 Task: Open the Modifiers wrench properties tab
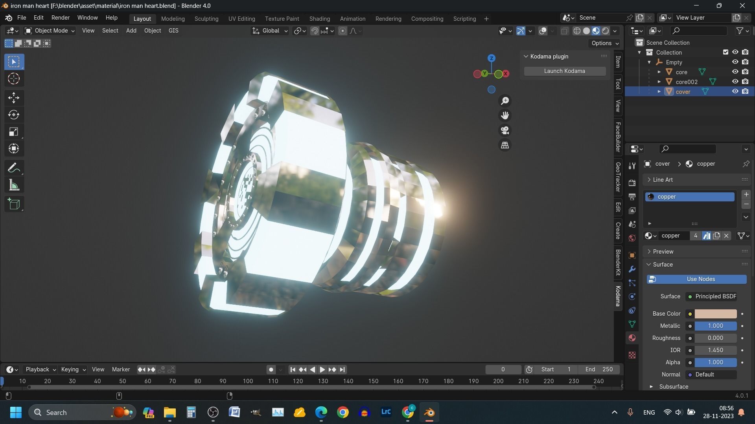click(x=632, y=269)
